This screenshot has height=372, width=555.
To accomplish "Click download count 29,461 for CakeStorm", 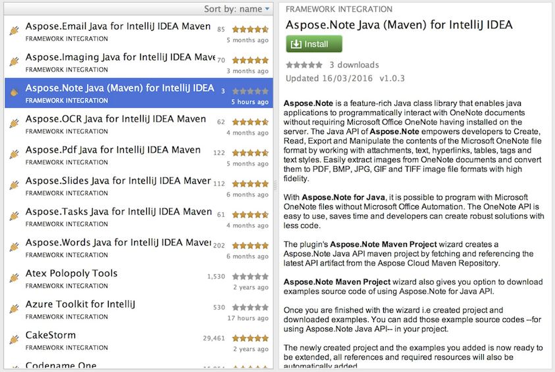I will point(214,338).
